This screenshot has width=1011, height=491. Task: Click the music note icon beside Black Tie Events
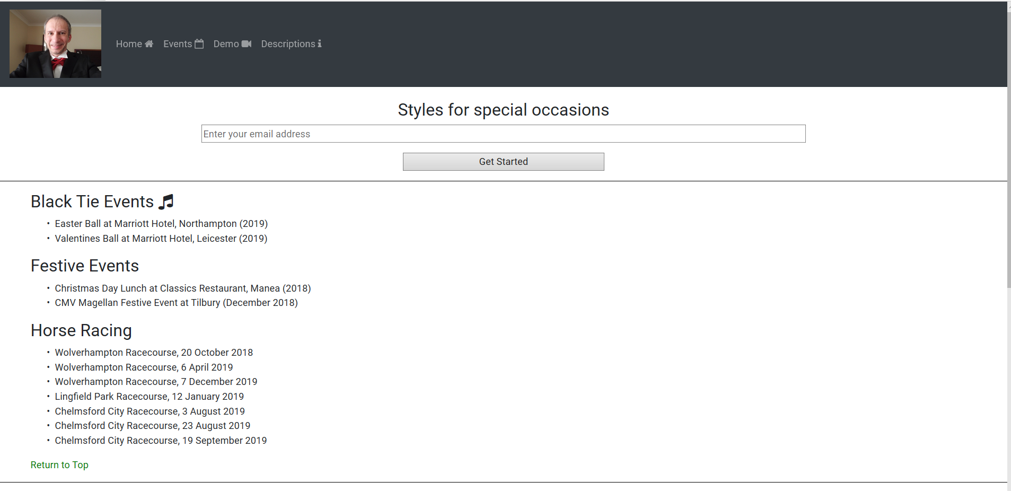tap(166, 201)
